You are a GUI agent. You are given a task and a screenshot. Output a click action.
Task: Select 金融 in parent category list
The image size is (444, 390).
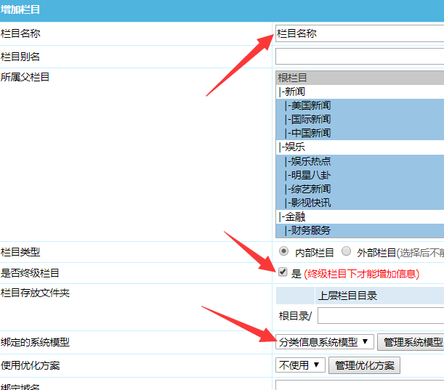360,217
